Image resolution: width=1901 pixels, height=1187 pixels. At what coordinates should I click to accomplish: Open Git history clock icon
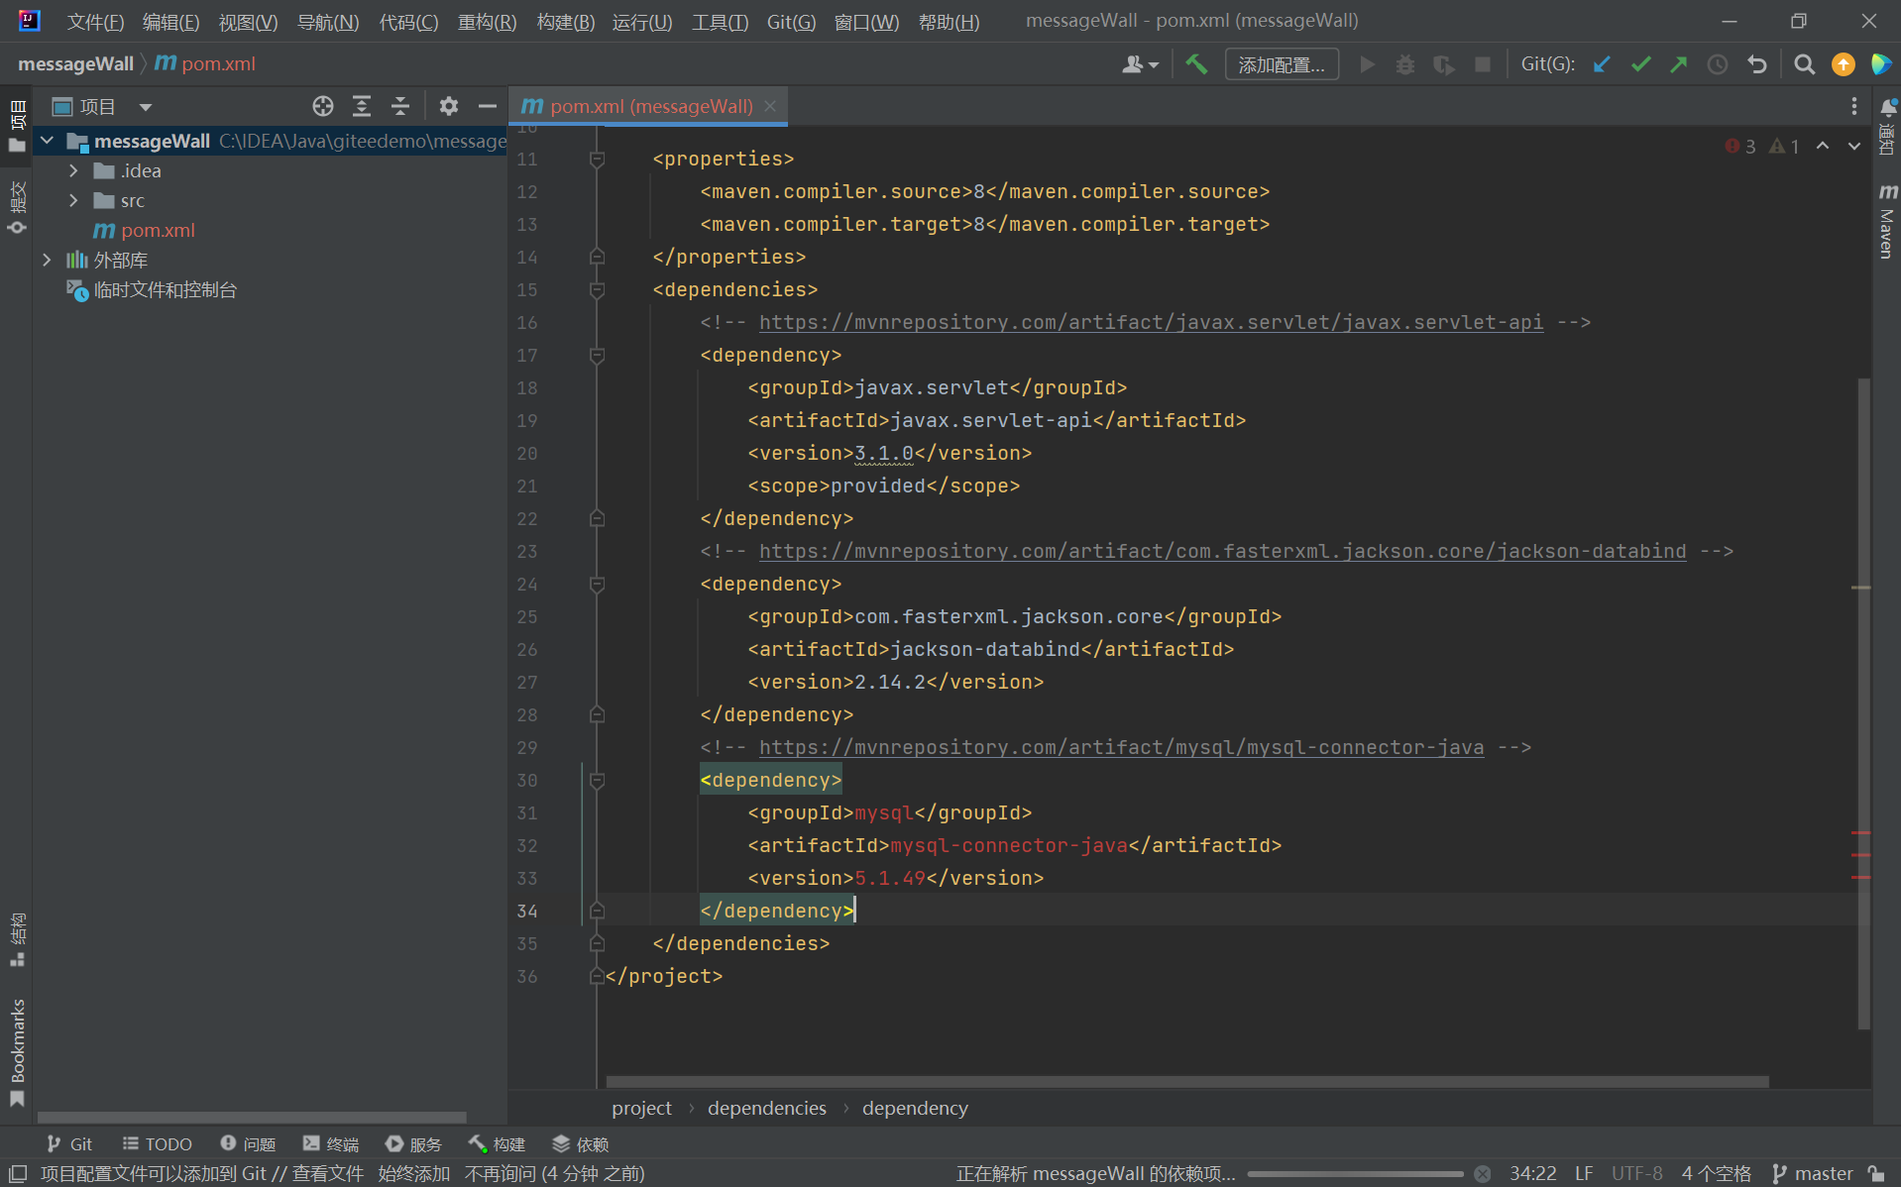click(1718, 64)
